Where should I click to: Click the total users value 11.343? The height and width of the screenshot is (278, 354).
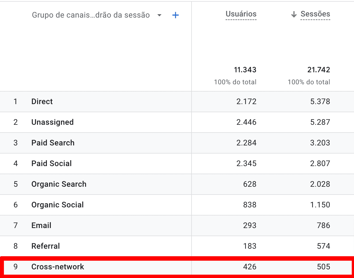245,70
